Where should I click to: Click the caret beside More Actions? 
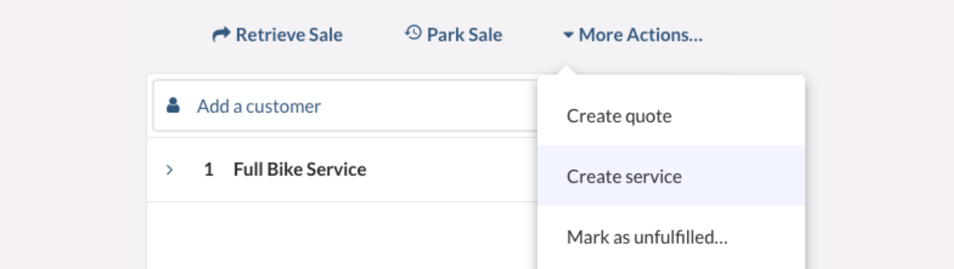568,35
